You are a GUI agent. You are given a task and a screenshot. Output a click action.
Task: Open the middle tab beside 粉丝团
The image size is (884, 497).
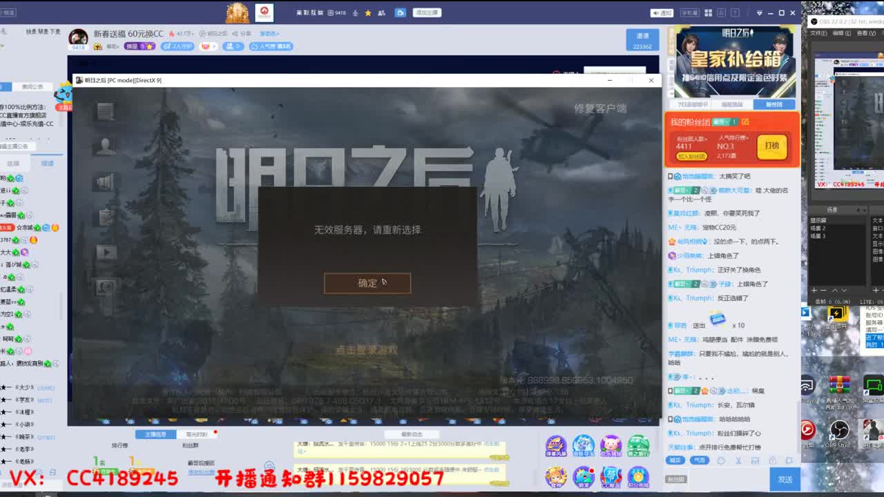732,104
